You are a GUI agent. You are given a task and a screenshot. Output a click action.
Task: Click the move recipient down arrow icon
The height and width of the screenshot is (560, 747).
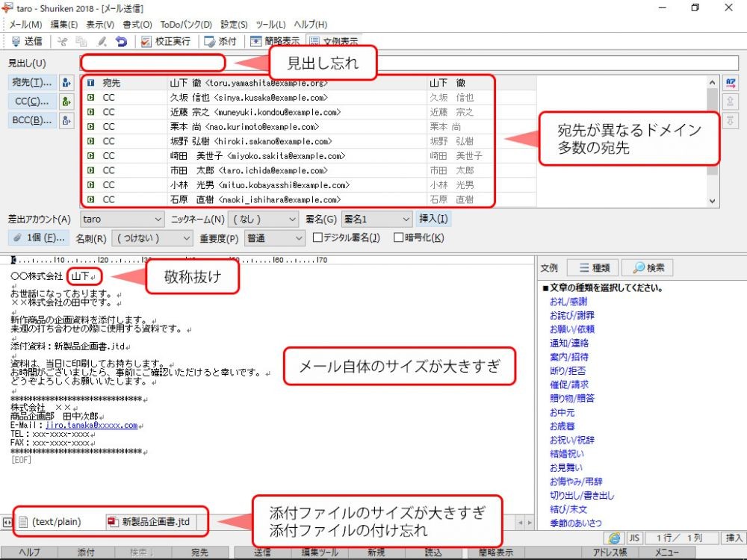[x=731, y=120]
